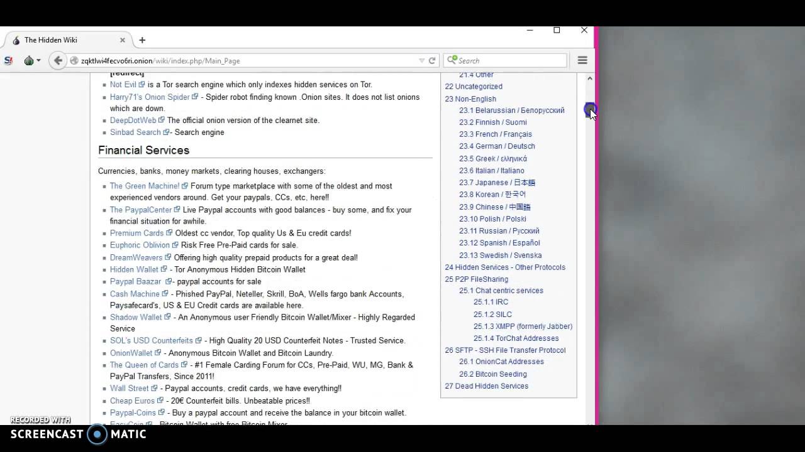Image resolution: width=805 pixels, height=452 pixels.
Task: Jump to 26 SFTP - SSH File Transfer Protocol
Action: pyautogui.click(x=505, y=350)
